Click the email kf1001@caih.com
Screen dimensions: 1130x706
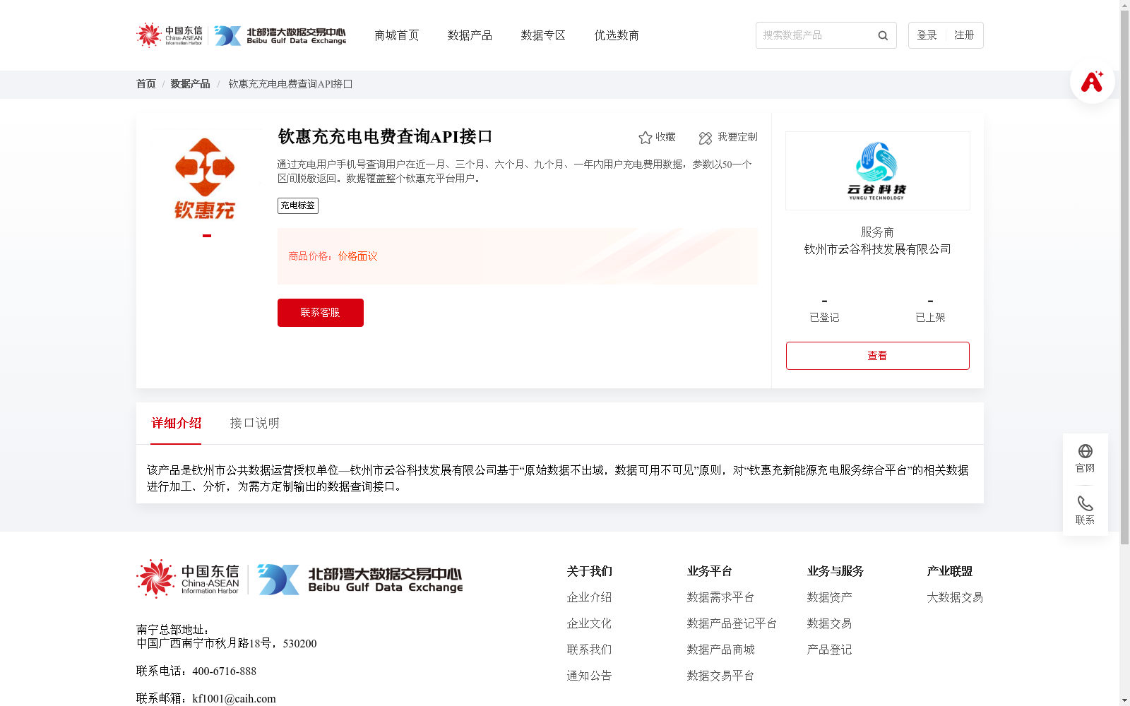click(234, 699)
